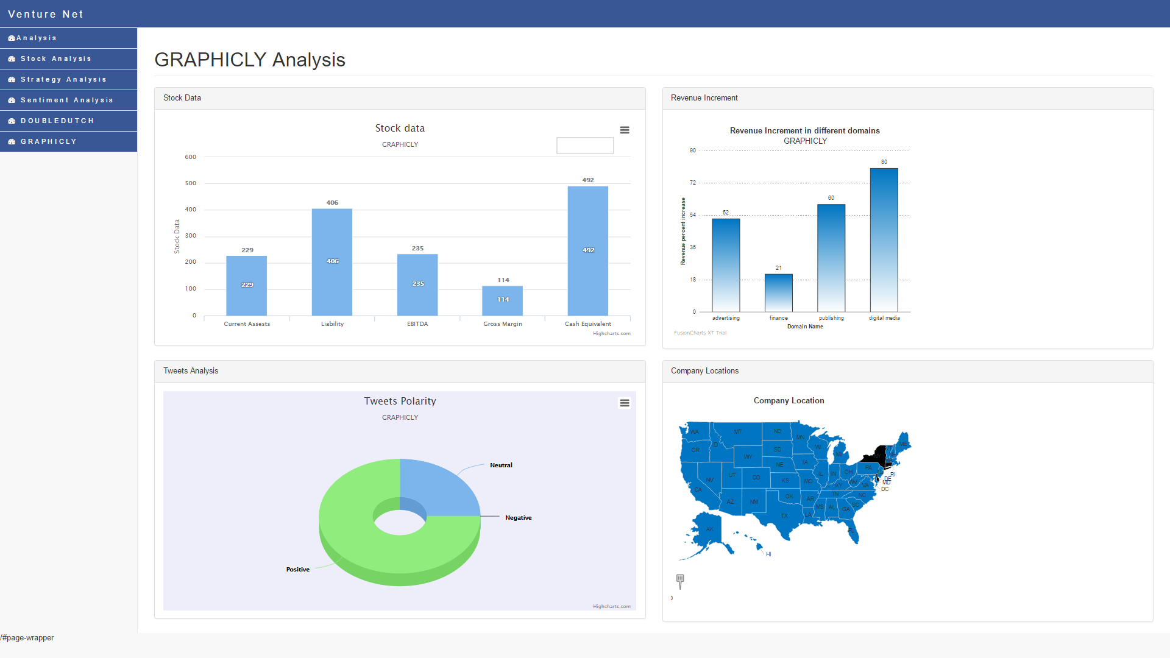Image resolution: width=1170 pixels, height=658 pixels.
Task: Click the pin marker icon below map
Action: pos(680,581)
